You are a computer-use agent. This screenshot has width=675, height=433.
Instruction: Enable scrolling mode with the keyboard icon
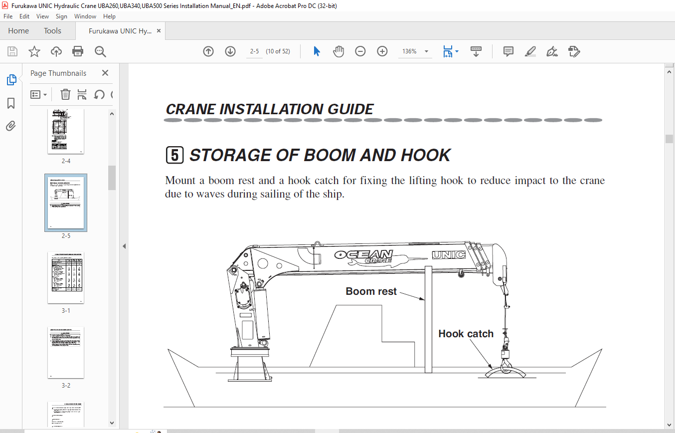click(x=476, y=51)
